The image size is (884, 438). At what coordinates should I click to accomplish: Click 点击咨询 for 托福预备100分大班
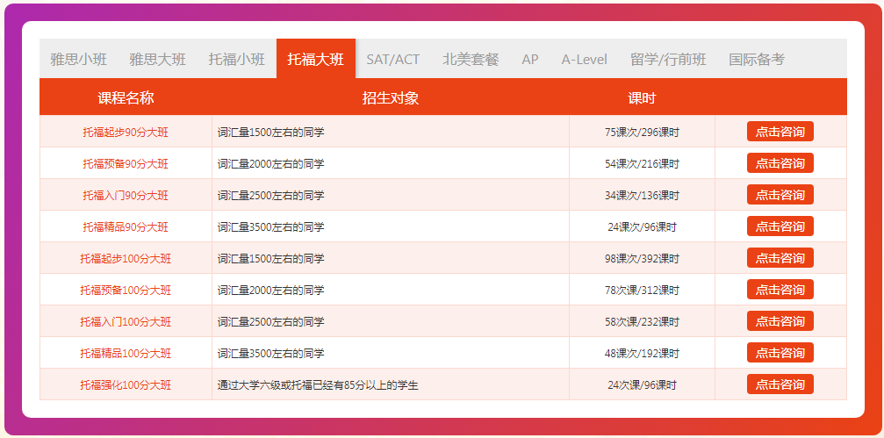(780, 289)
